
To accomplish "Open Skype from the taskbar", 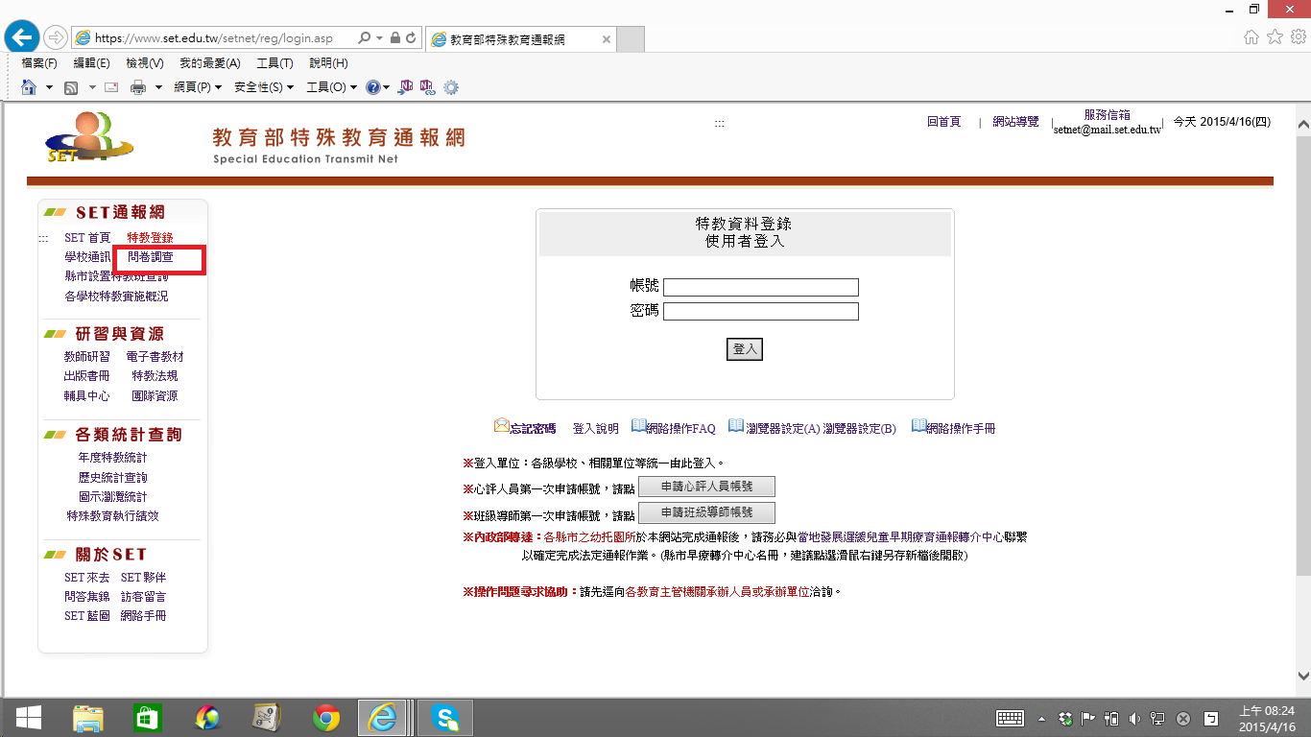I will point(444,718).
